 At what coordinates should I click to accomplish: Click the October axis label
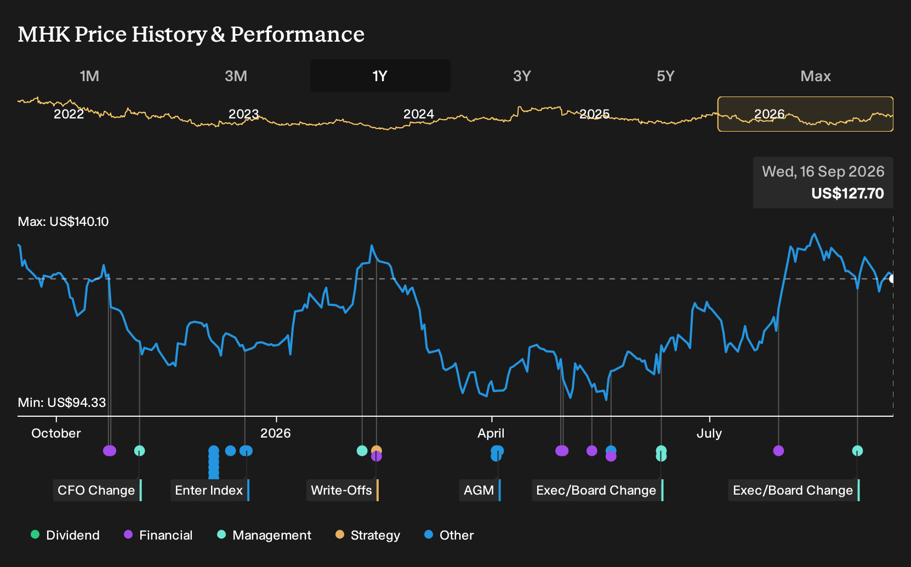(x=56, y=433)
